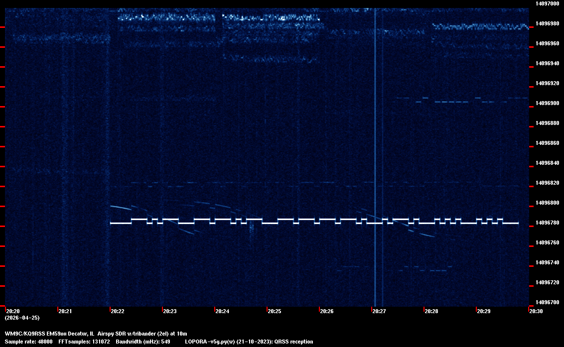Click the 14096780 frequency label

coord(547,223)
